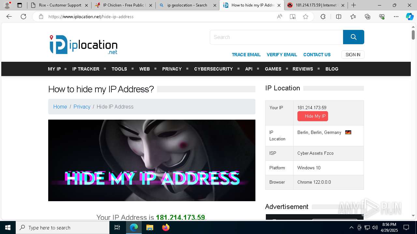Open the BLOG menu item
Image resolution: width=417 pixels, height=234 pixels.
point(332,69)
